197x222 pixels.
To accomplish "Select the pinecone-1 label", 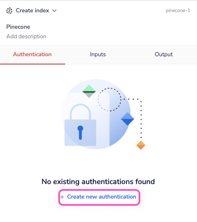I will pos(178,11).
